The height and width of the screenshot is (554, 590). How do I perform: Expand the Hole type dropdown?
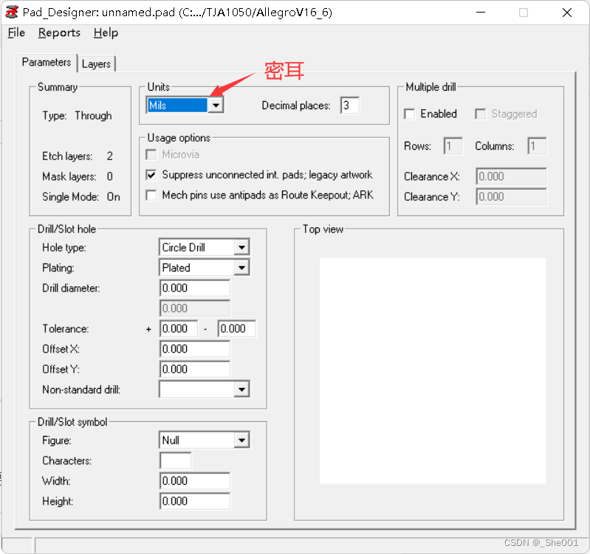(241, 248)
